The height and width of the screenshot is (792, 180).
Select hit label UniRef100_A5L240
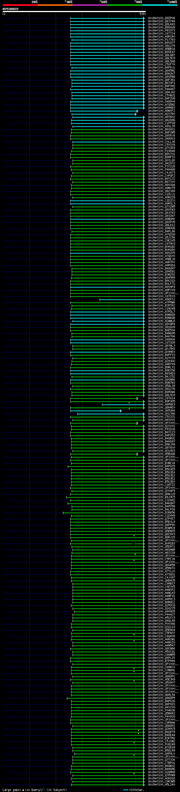[161, 785]
